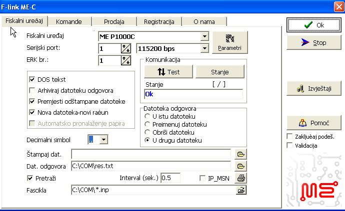Open the Parametri settings button
This screenshot has height=211, width=345.
coord(229,42)
